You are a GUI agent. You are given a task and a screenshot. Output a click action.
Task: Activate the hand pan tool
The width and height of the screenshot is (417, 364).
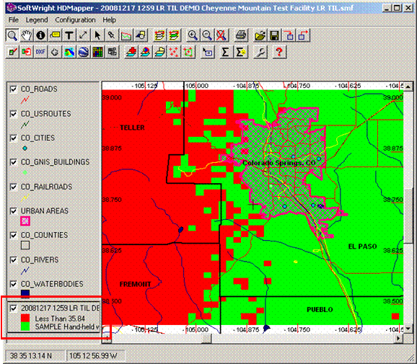pos(26,35)
